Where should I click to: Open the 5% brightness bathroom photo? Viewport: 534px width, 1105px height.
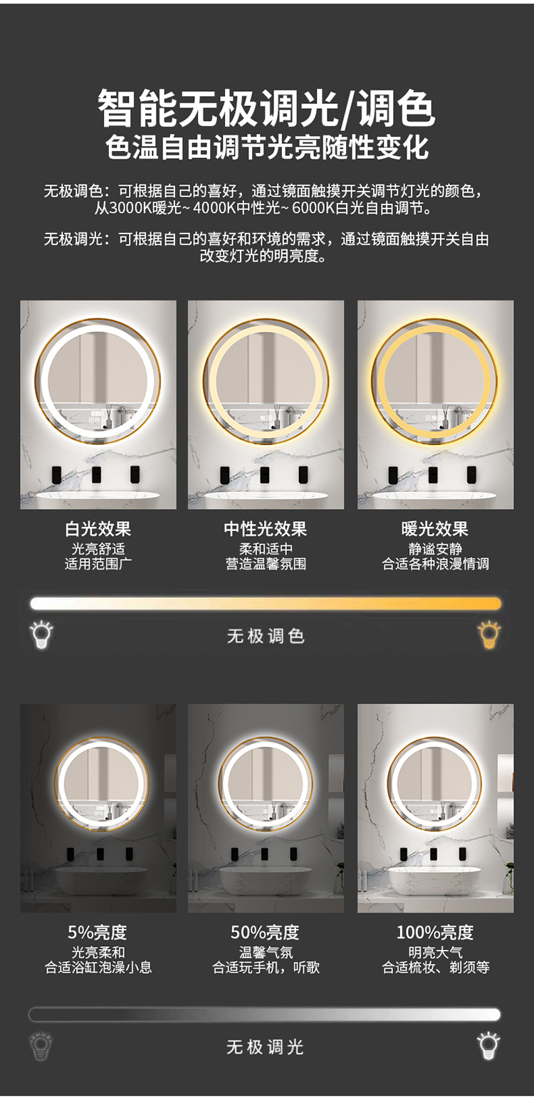coord(98,808)
